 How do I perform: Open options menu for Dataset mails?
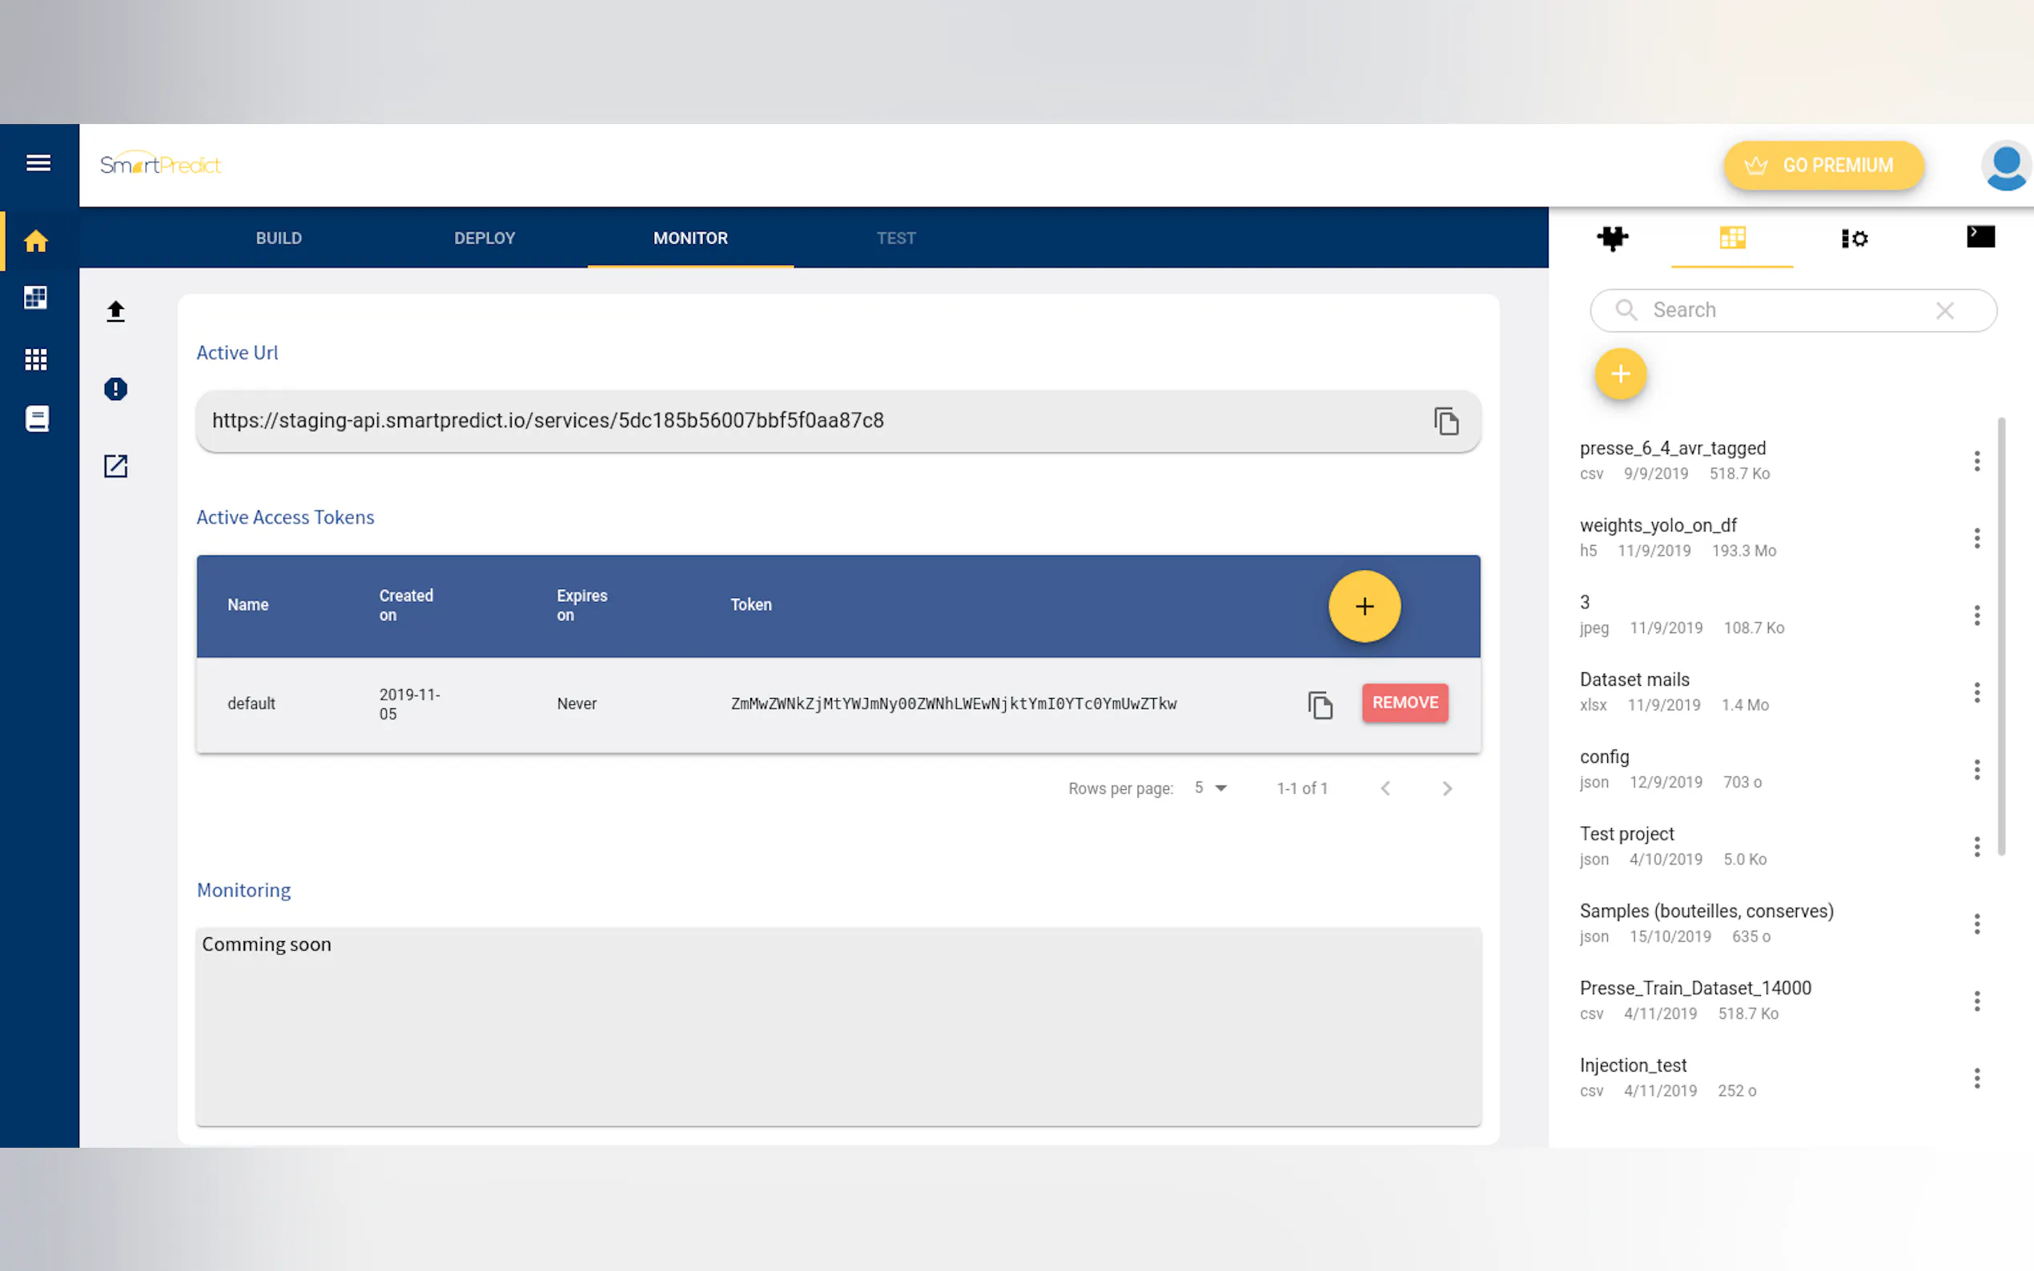(x=1977, y=692)
